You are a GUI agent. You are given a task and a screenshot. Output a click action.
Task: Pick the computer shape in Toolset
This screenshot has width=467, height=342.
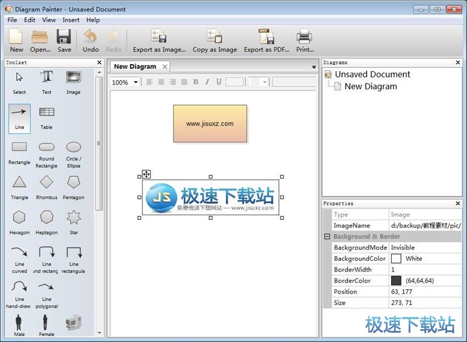(74, 323)
